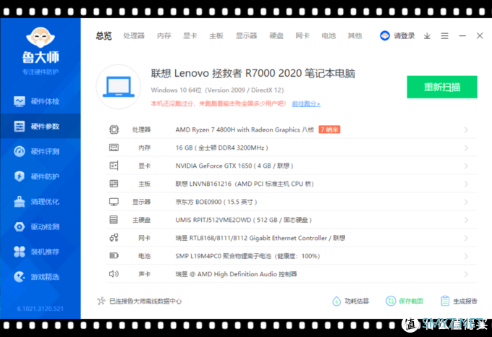Click 请登录 to sign in
492x337 pixels.
[404, 36]
